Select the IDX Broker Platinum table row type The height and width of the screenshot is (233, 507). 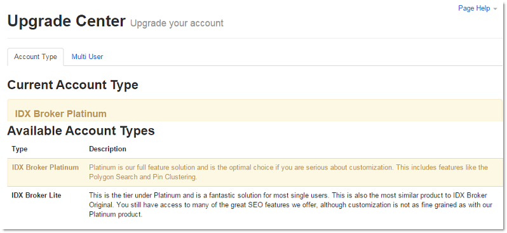coord(45,168)
